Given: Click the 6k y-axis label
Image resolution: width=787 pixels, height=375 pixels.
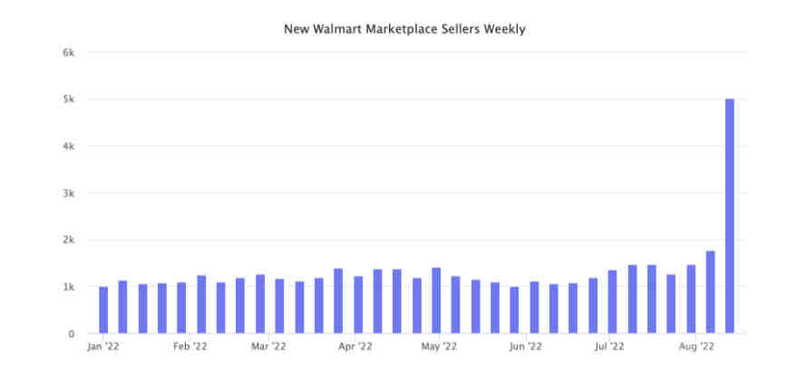Looking at the screenshot, I should 69,53.
